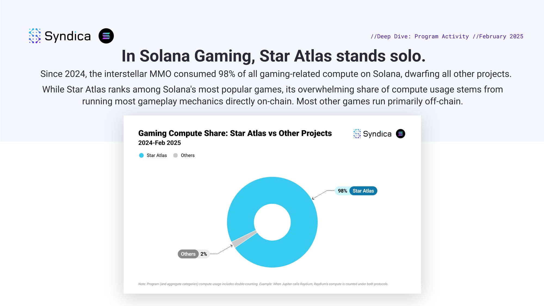Click the small Solana icon inside chart card

(x=400, y=134)
